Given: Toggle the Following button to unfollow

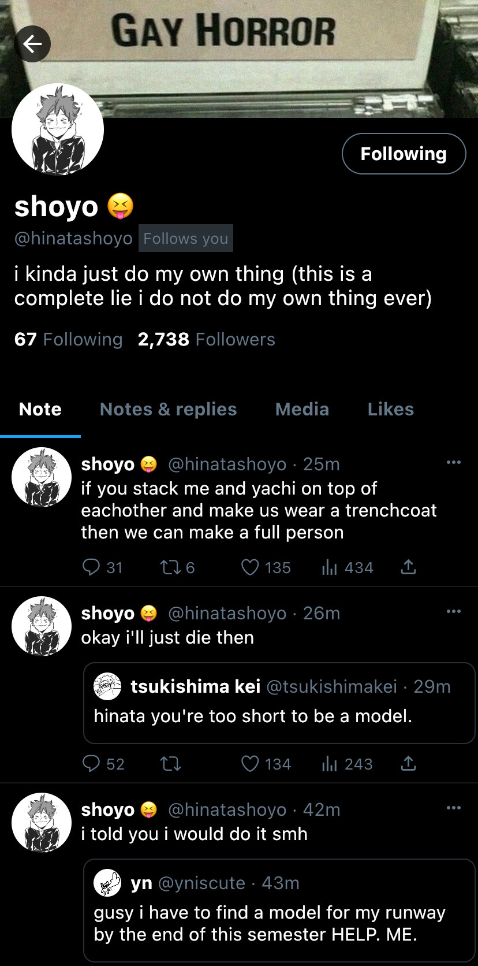Looking at the screenshot, I should tap(404, 154).
